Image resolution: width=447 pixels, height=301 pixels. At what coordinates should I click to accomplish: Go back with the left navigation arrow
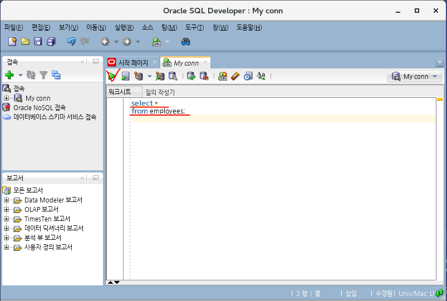[x=105, y=42]
